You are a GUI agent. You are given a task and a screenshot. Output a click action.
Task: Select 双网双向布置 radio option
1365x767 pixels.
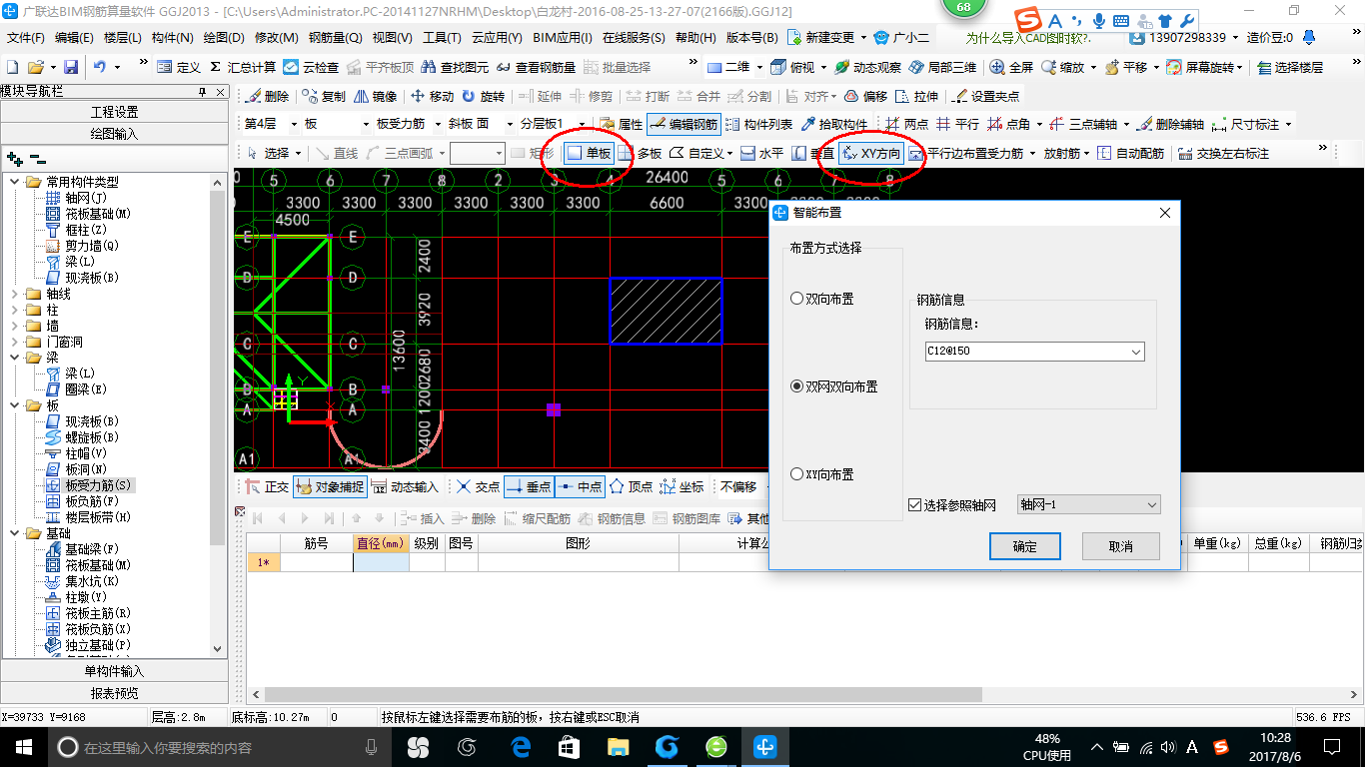pyautogui.click(x=833, y=386)
